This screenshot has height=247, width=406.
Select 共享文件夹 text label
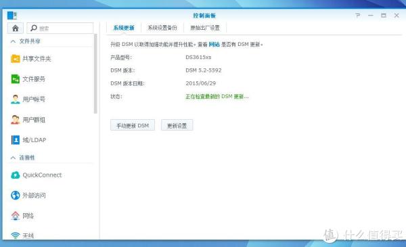pyautogui.click(x=37, y=59)
